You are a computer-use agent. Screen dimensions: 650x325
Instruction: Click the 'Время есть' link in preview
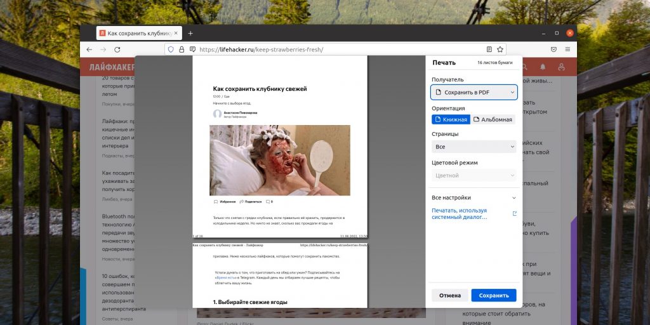(226, 278)
